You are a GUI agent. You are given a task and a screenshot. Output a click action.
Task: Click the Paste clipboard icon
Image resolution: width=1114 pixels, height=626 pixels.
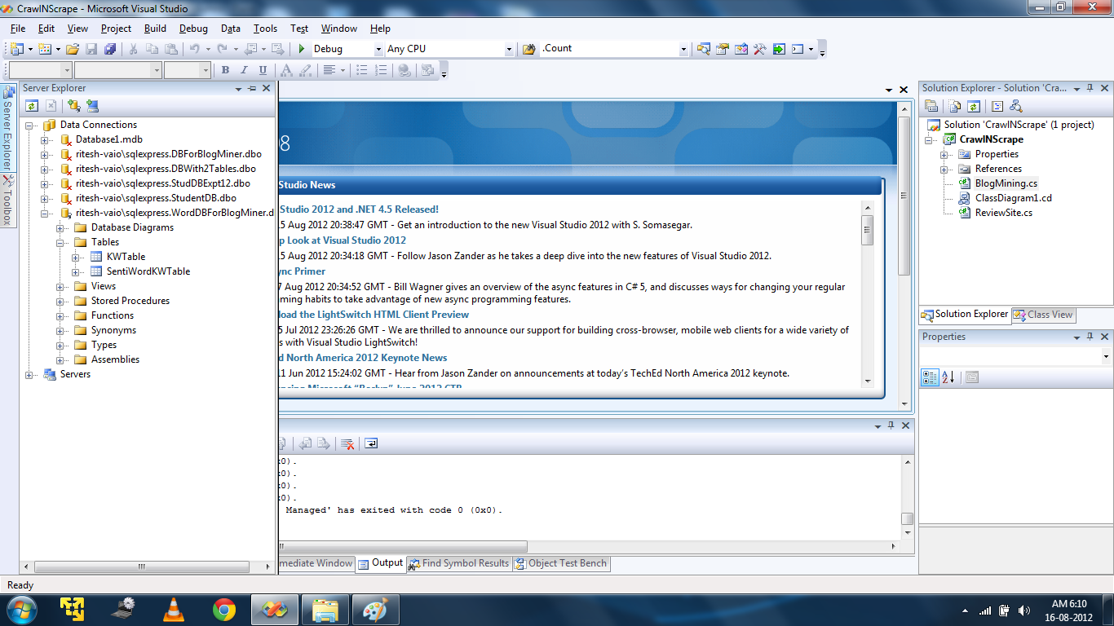(x=170, y=49)
